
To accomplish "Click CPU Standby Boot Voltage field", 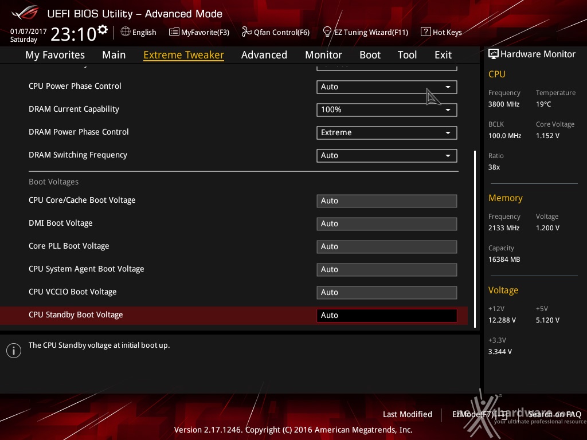I will (387, 316).
